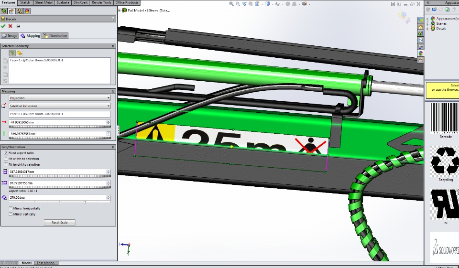The height and width of the screenshot is (268, 459).
Task: Open the Projection mapping dropdown
Action: [x=60, y=98]
